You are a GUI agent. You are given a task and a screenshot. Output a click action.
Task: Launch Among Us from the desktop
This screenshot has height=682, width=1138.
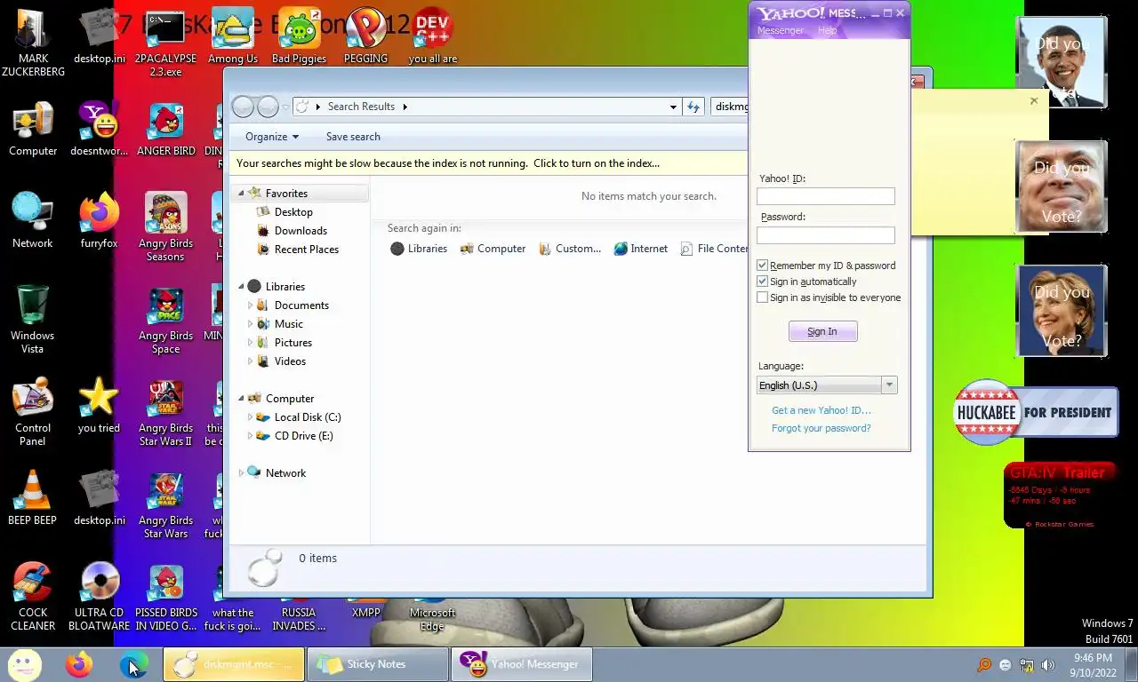(233, 37)
